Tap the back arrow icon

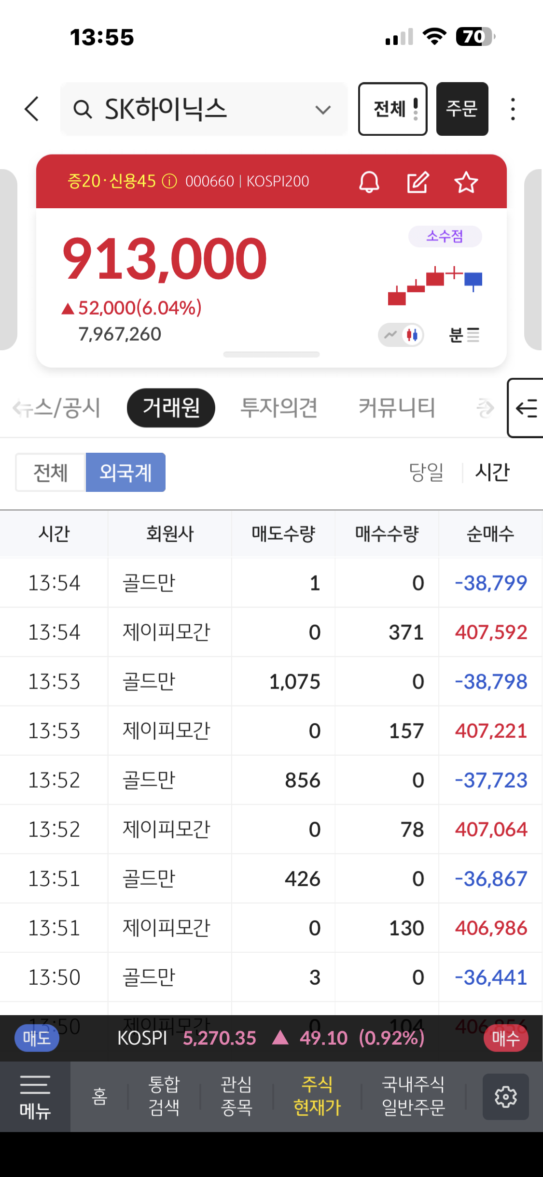tap(32, 109)
